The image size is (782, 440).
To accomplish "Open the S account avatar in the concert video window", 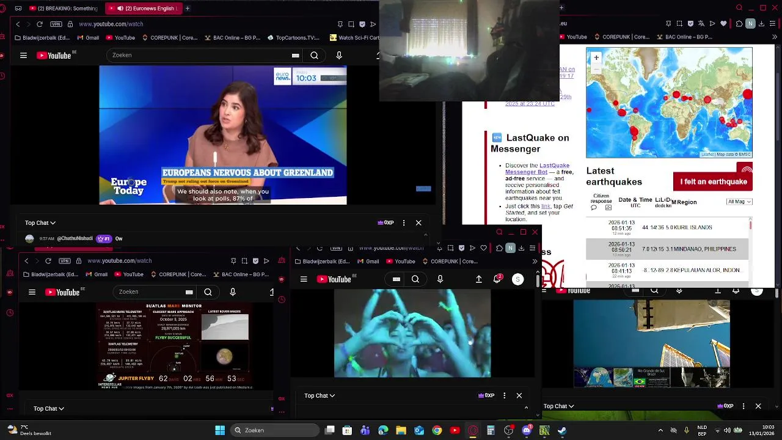I will tap(517, 279).
